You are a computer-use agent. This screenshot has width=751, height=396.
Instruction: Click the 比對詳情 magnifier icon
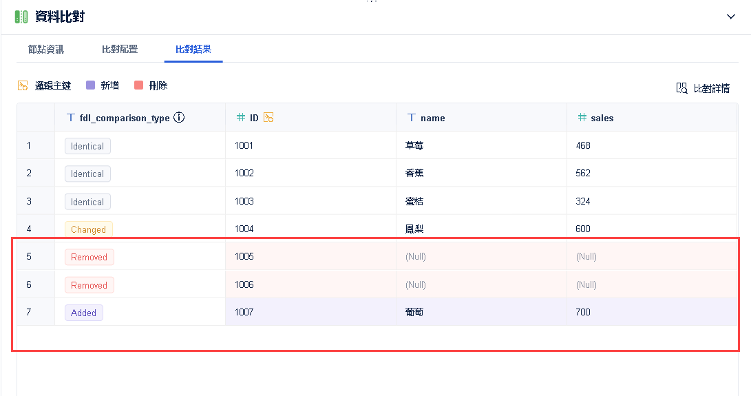(681, 88)
